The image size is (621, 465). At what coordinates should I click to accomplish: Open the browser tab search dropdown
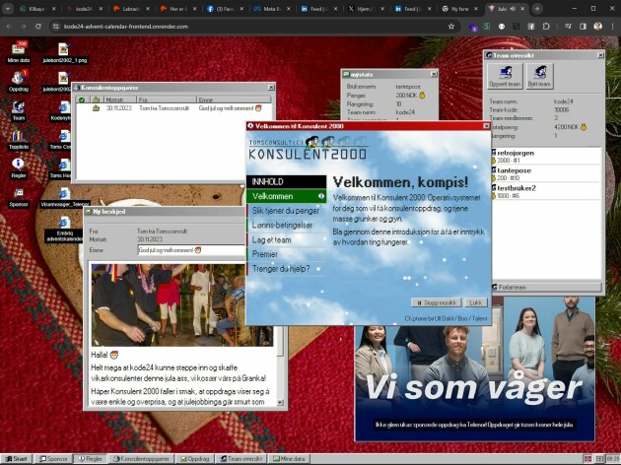pos(8,8)
